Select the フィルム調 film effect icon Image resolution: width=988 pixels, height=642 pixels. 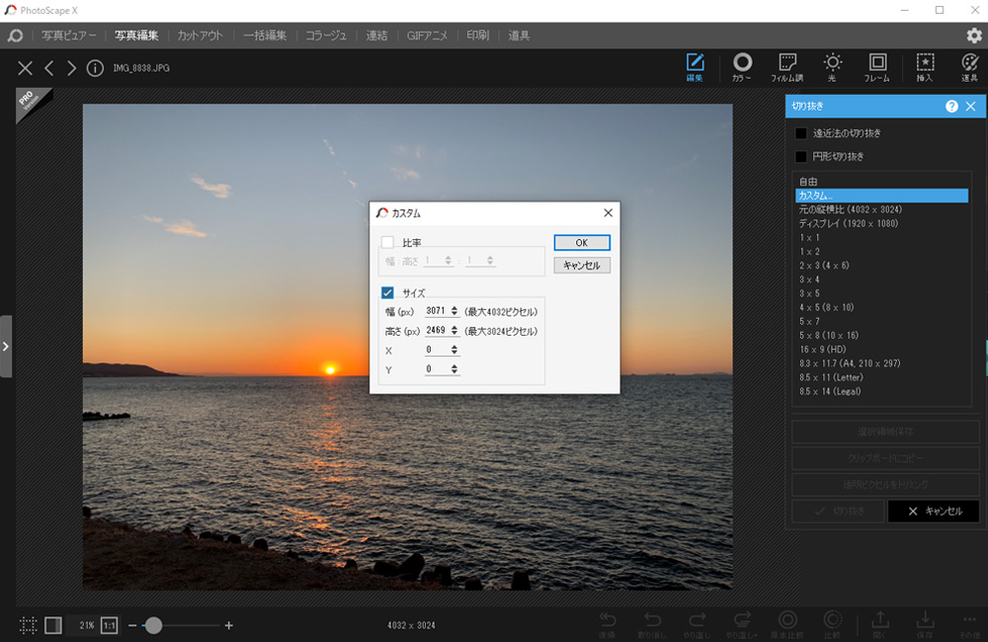(787, 67)
